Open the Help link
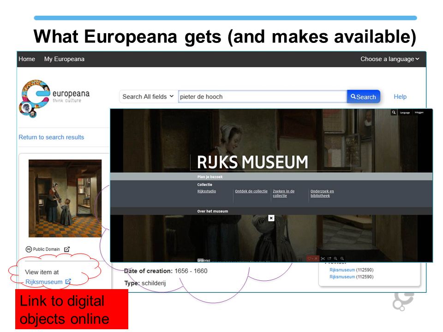The height and width of the screenshot is (332, 443). (x=400, y=96)
